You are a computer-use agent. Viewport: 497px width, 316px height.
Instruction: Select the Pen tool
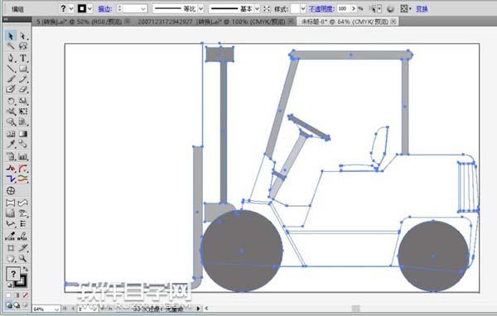point(11,58)
